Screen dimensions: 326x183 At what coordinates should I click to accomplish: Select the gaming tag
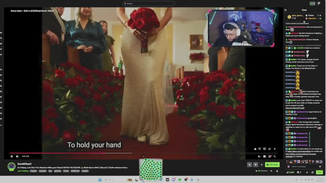click(58, 171)
